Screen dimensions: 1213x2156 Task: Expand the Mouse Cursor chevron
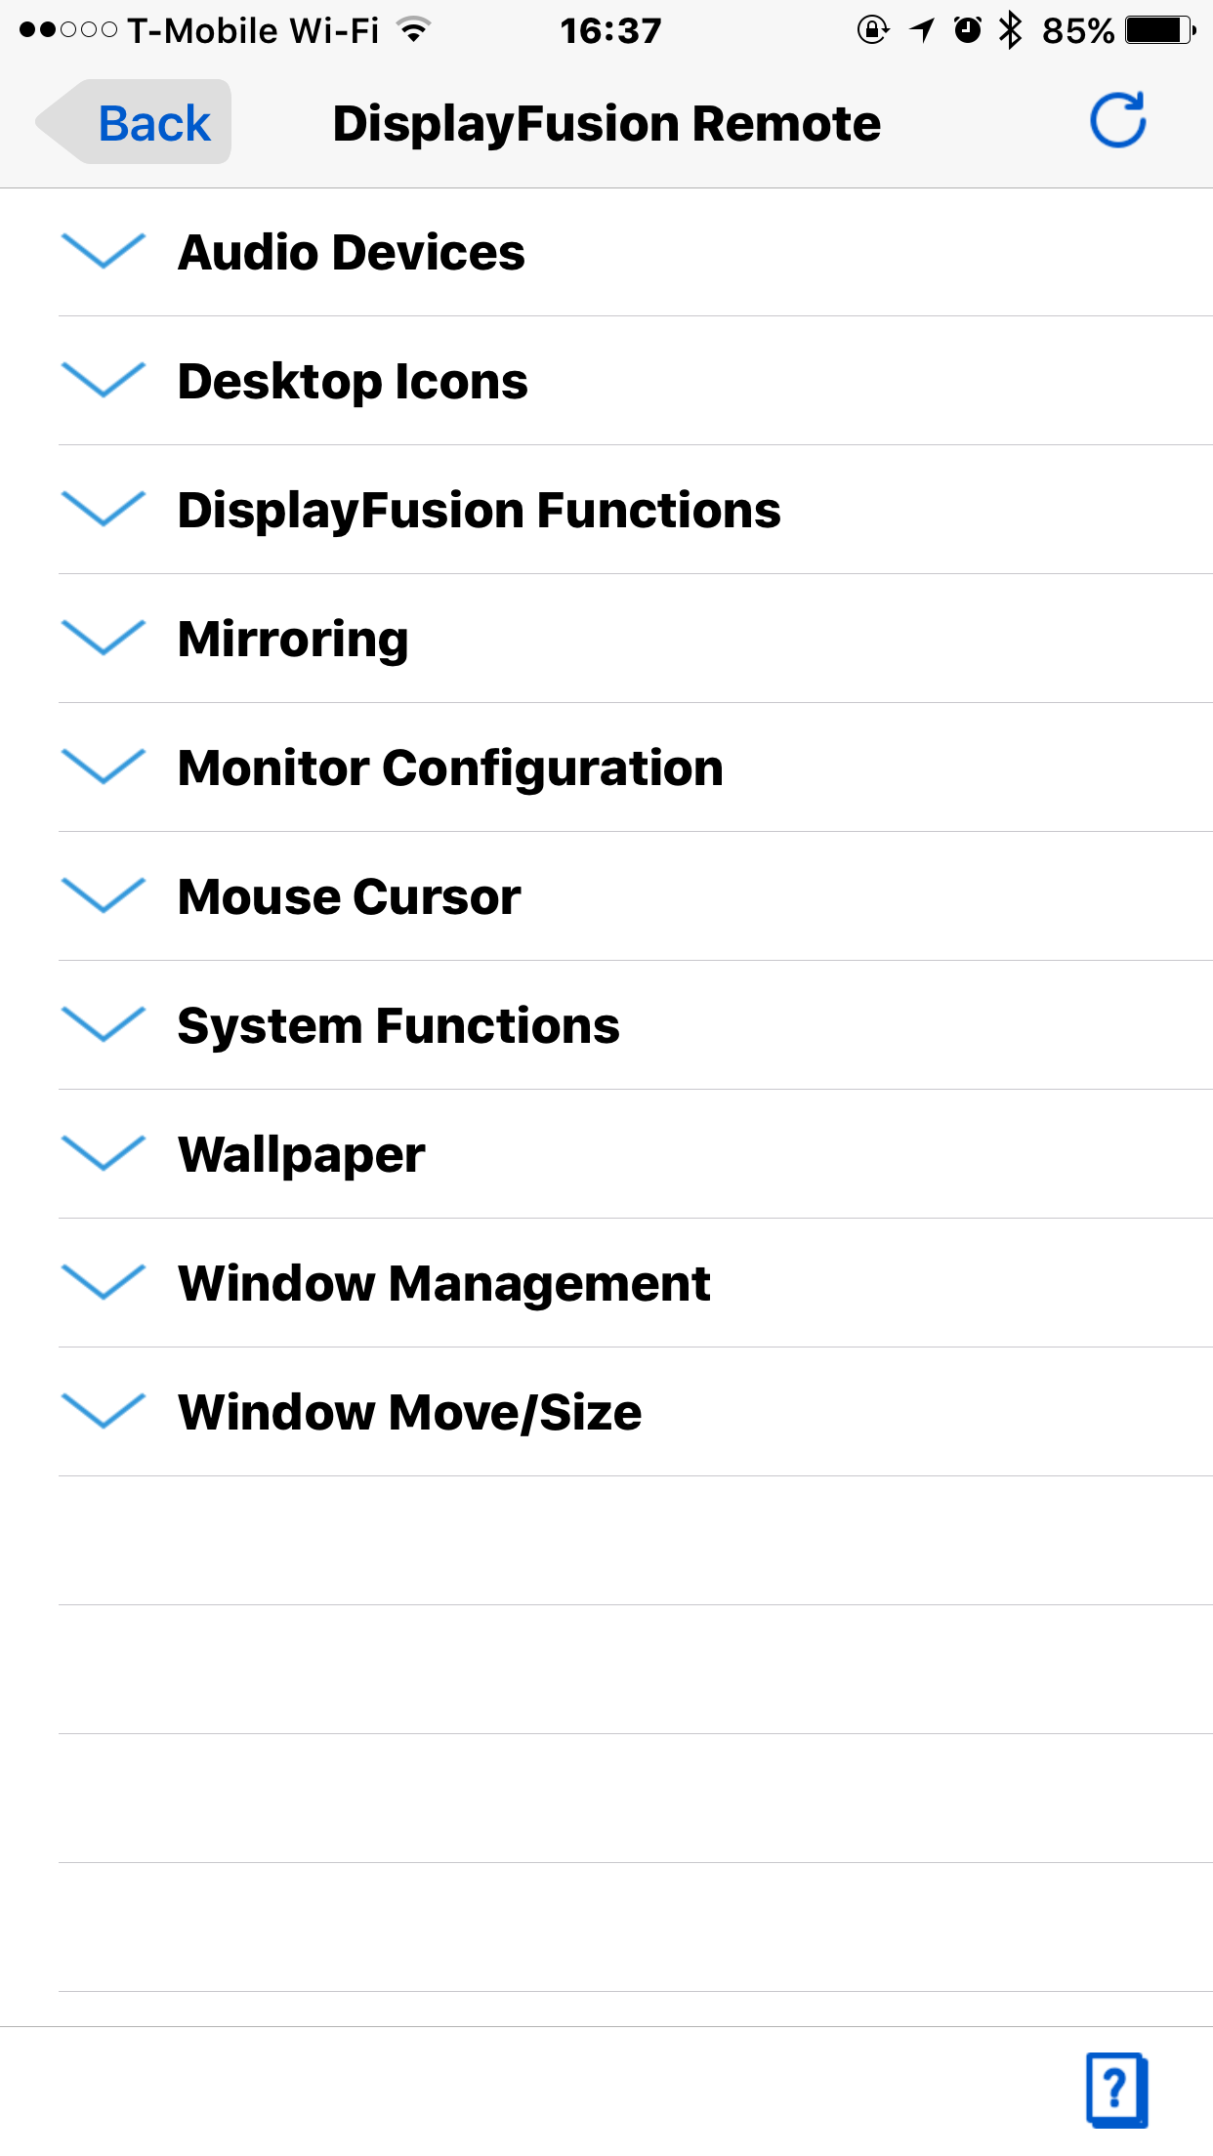103,895
